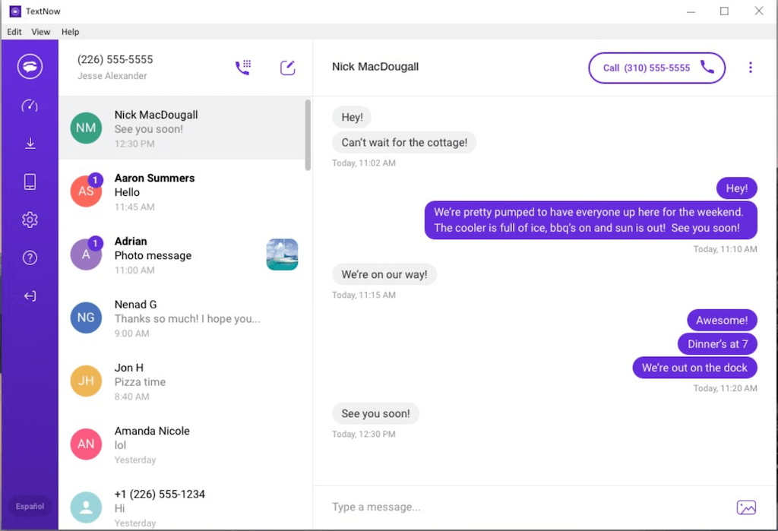778x531 pixels.
Task: Click the Type a message field
Action: point(524,507)
